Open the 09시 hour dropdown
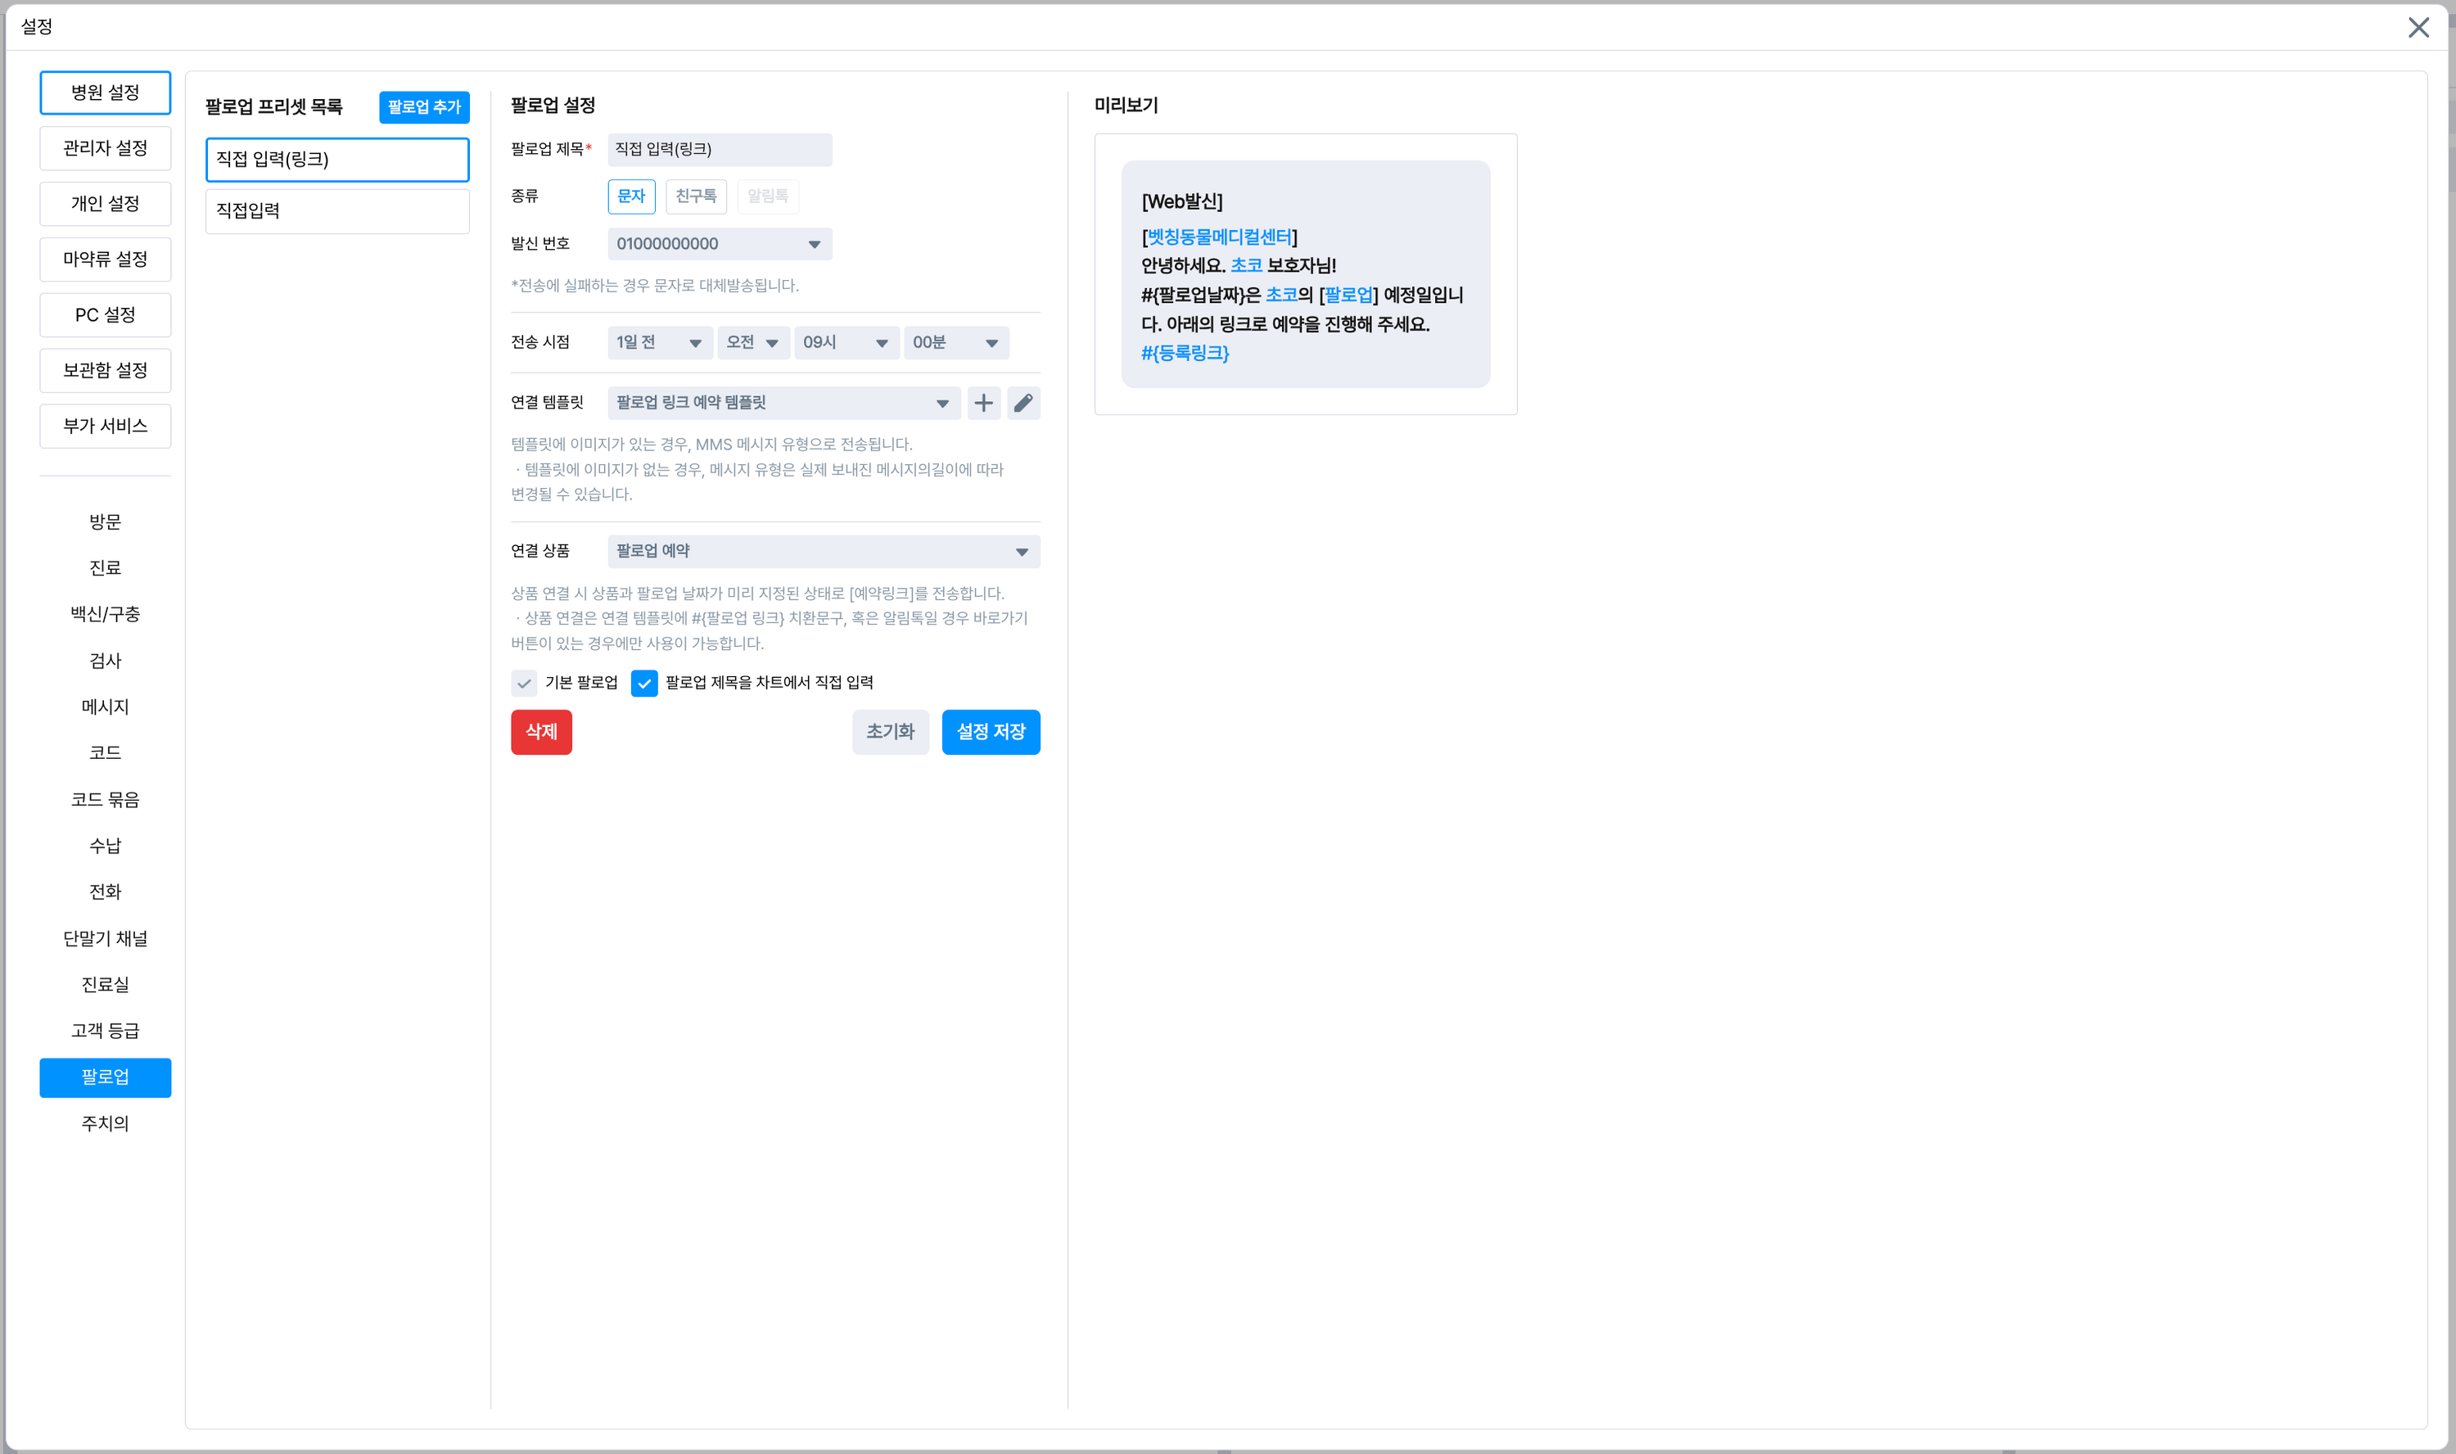2456x1454 pixels. click(x=846, y=342)
